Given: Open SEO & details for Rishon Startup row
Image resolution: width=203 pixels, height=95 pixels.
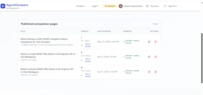Looking at the screenshot, I should click(88, 45).
